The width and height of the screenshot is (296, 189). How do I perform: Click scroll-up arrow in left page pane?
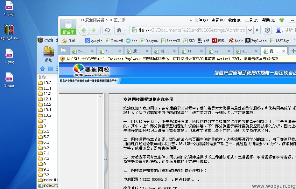pos(100,97)
